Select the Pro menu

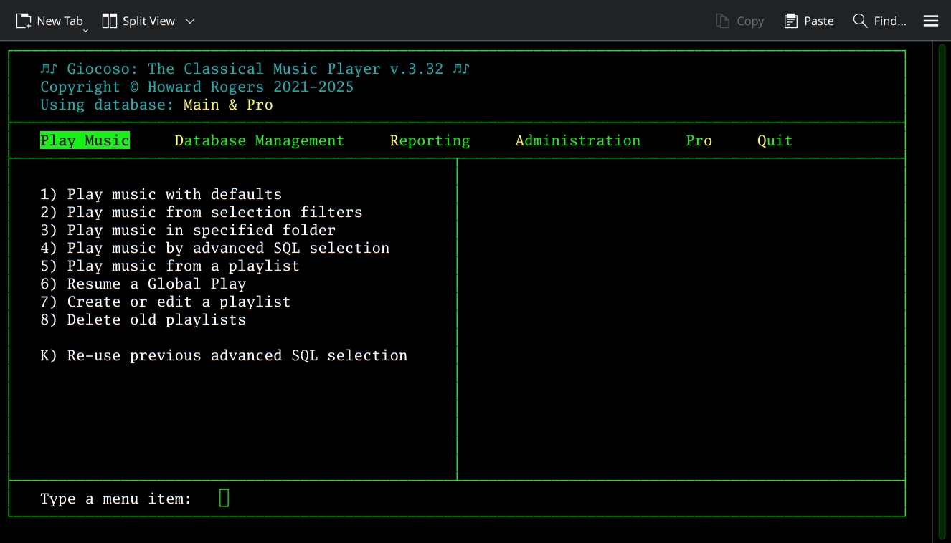(699, 140)
